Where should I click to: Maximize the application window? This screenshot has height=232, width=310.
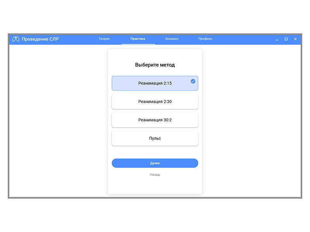click(x=286, y=39)
